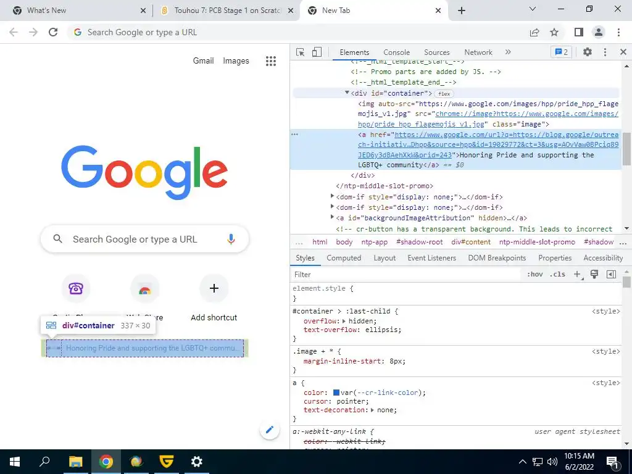Select ntp-app in the breadcrumb bar
This screenshot has width=632, height=474.
(375, 242)
